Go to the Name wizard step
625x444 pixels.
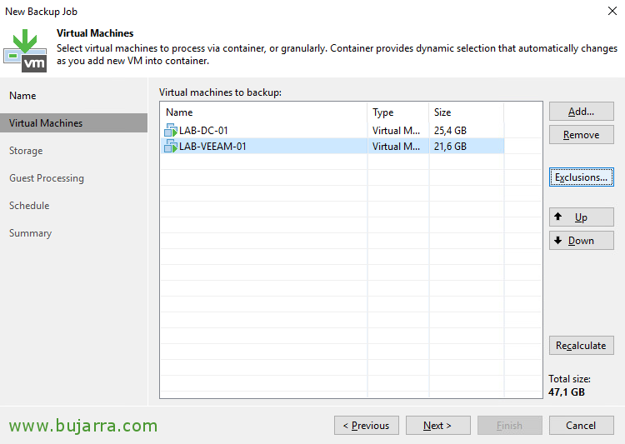tap(22, 96)
